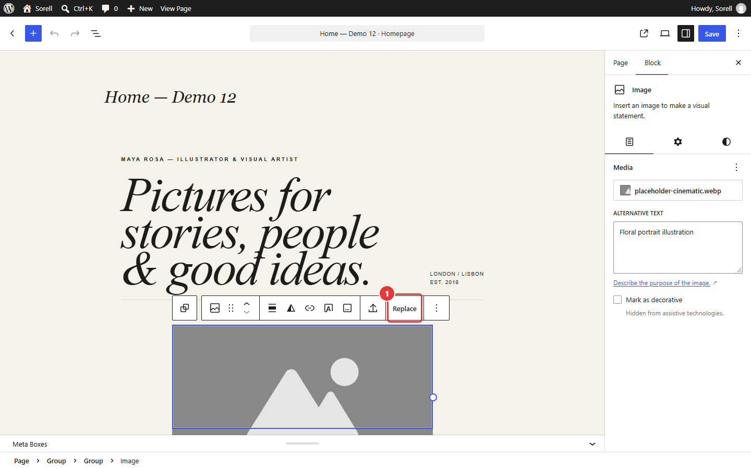Go back with the editor back arrow
This screenshot has height=469, width=751.
(x=13, y=33)
